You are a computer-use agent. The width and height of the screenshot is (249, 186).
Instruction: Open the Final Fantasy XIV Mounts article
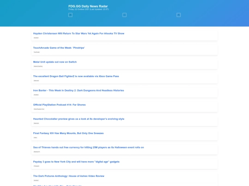tap(68, 133)
